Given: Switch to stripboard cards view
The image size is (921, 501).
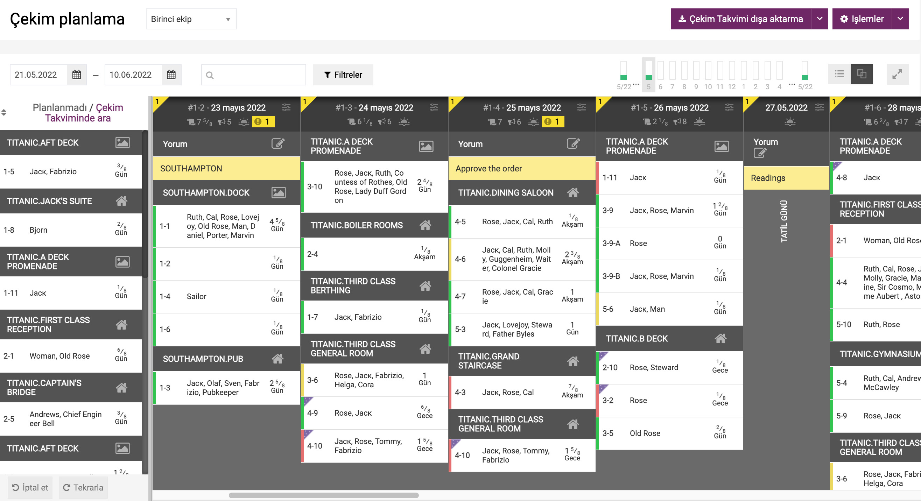Looking at the screenshot, I should (x=862, y=74).
